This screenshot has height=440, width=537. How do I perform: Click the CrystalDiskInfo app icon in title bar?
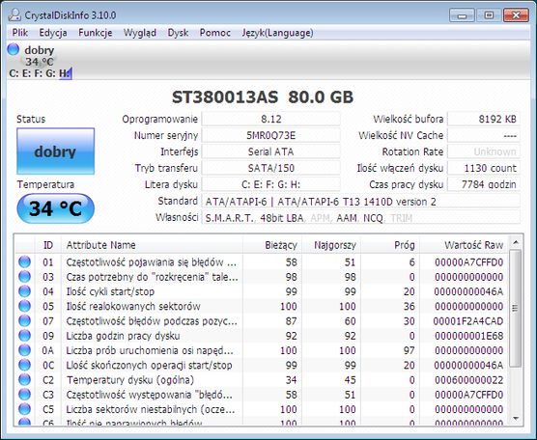point(14,15)
